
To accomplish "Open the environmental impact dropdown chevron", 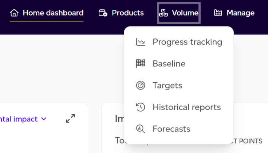I will coord(44,119).
